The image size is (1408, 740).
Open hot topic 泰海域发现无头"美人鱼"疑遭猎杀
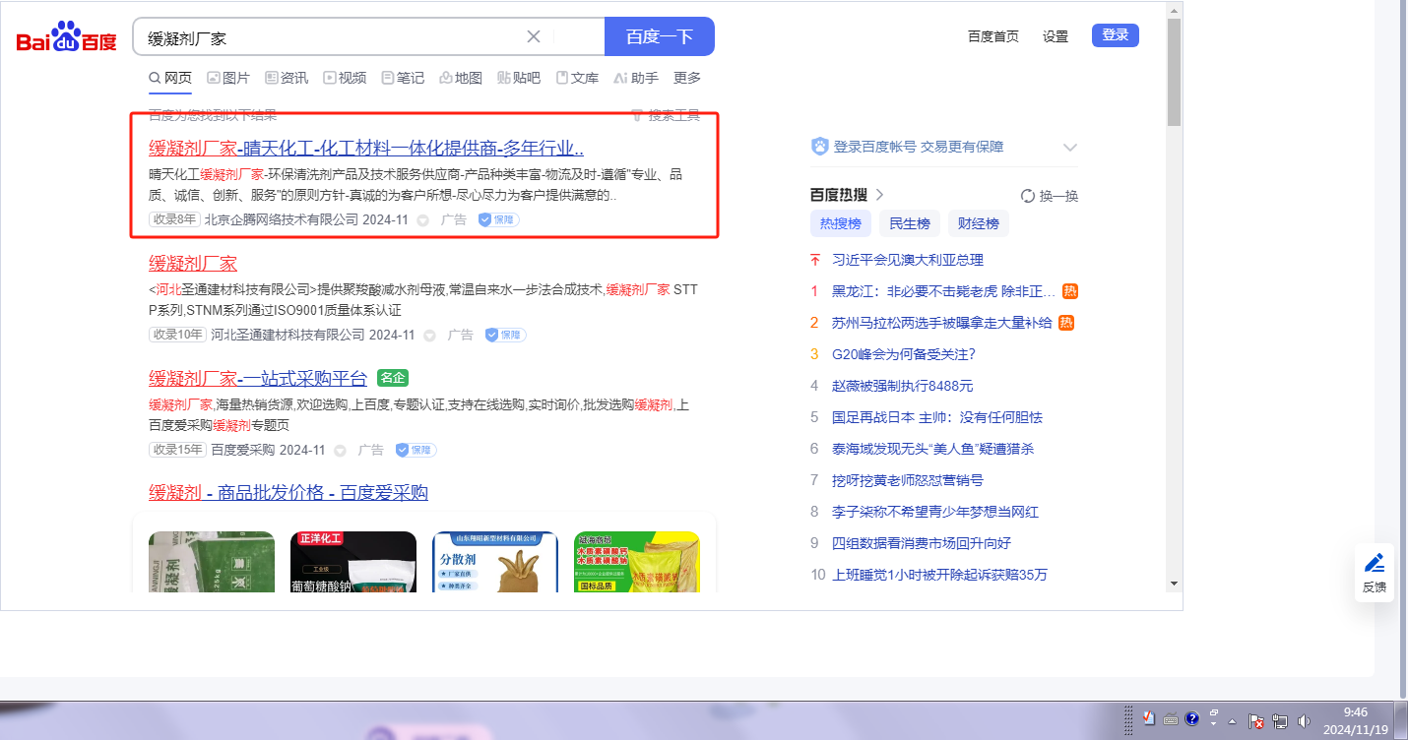(932, 449)
